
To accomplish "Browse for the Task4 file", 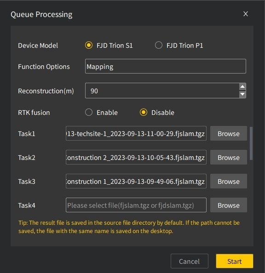I will tap(229, 205).
